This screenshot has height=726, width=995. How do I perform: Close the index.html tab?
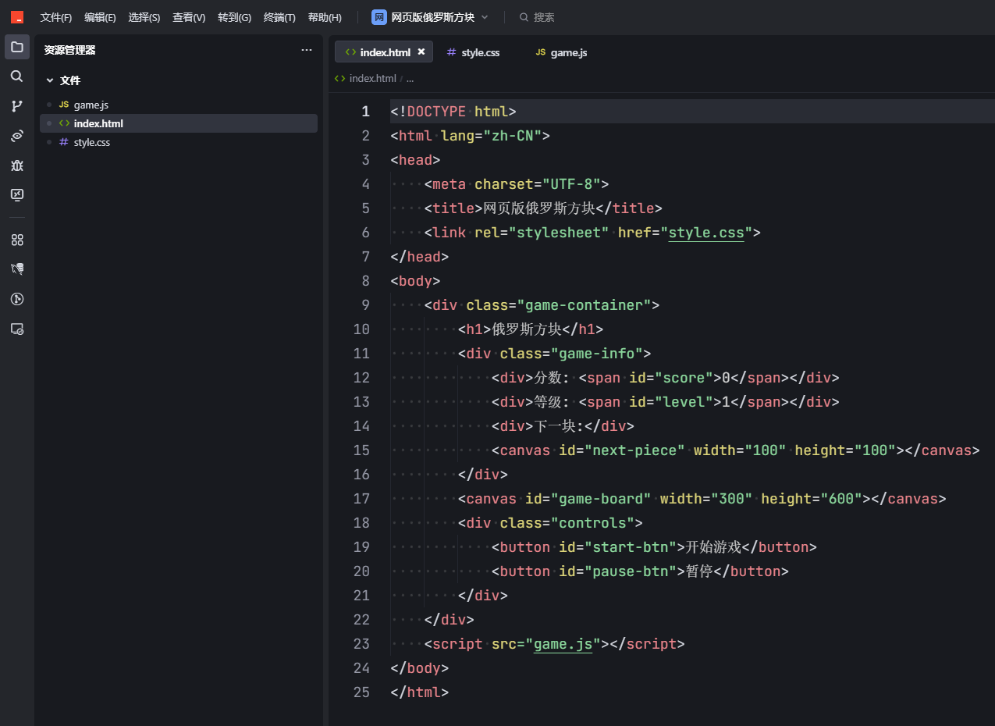421,52
